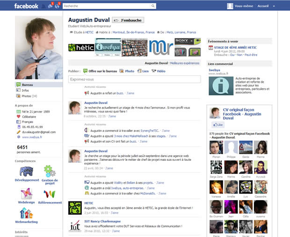Click Meilleures expériences link
The width and height of the screenshot is (290, 237).
click(185, 63)
